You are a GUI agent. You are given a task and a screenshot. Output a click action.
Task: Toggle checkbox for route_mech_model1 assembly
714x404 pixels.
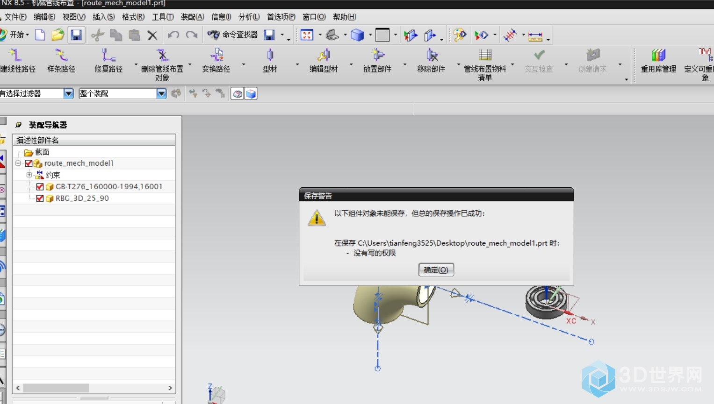tap(29, 163)
